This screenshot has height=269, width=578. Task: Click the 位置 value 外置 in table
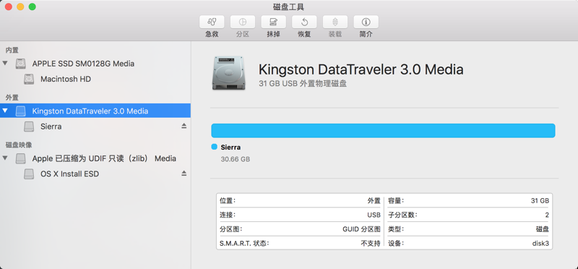[x=374, y=201]
